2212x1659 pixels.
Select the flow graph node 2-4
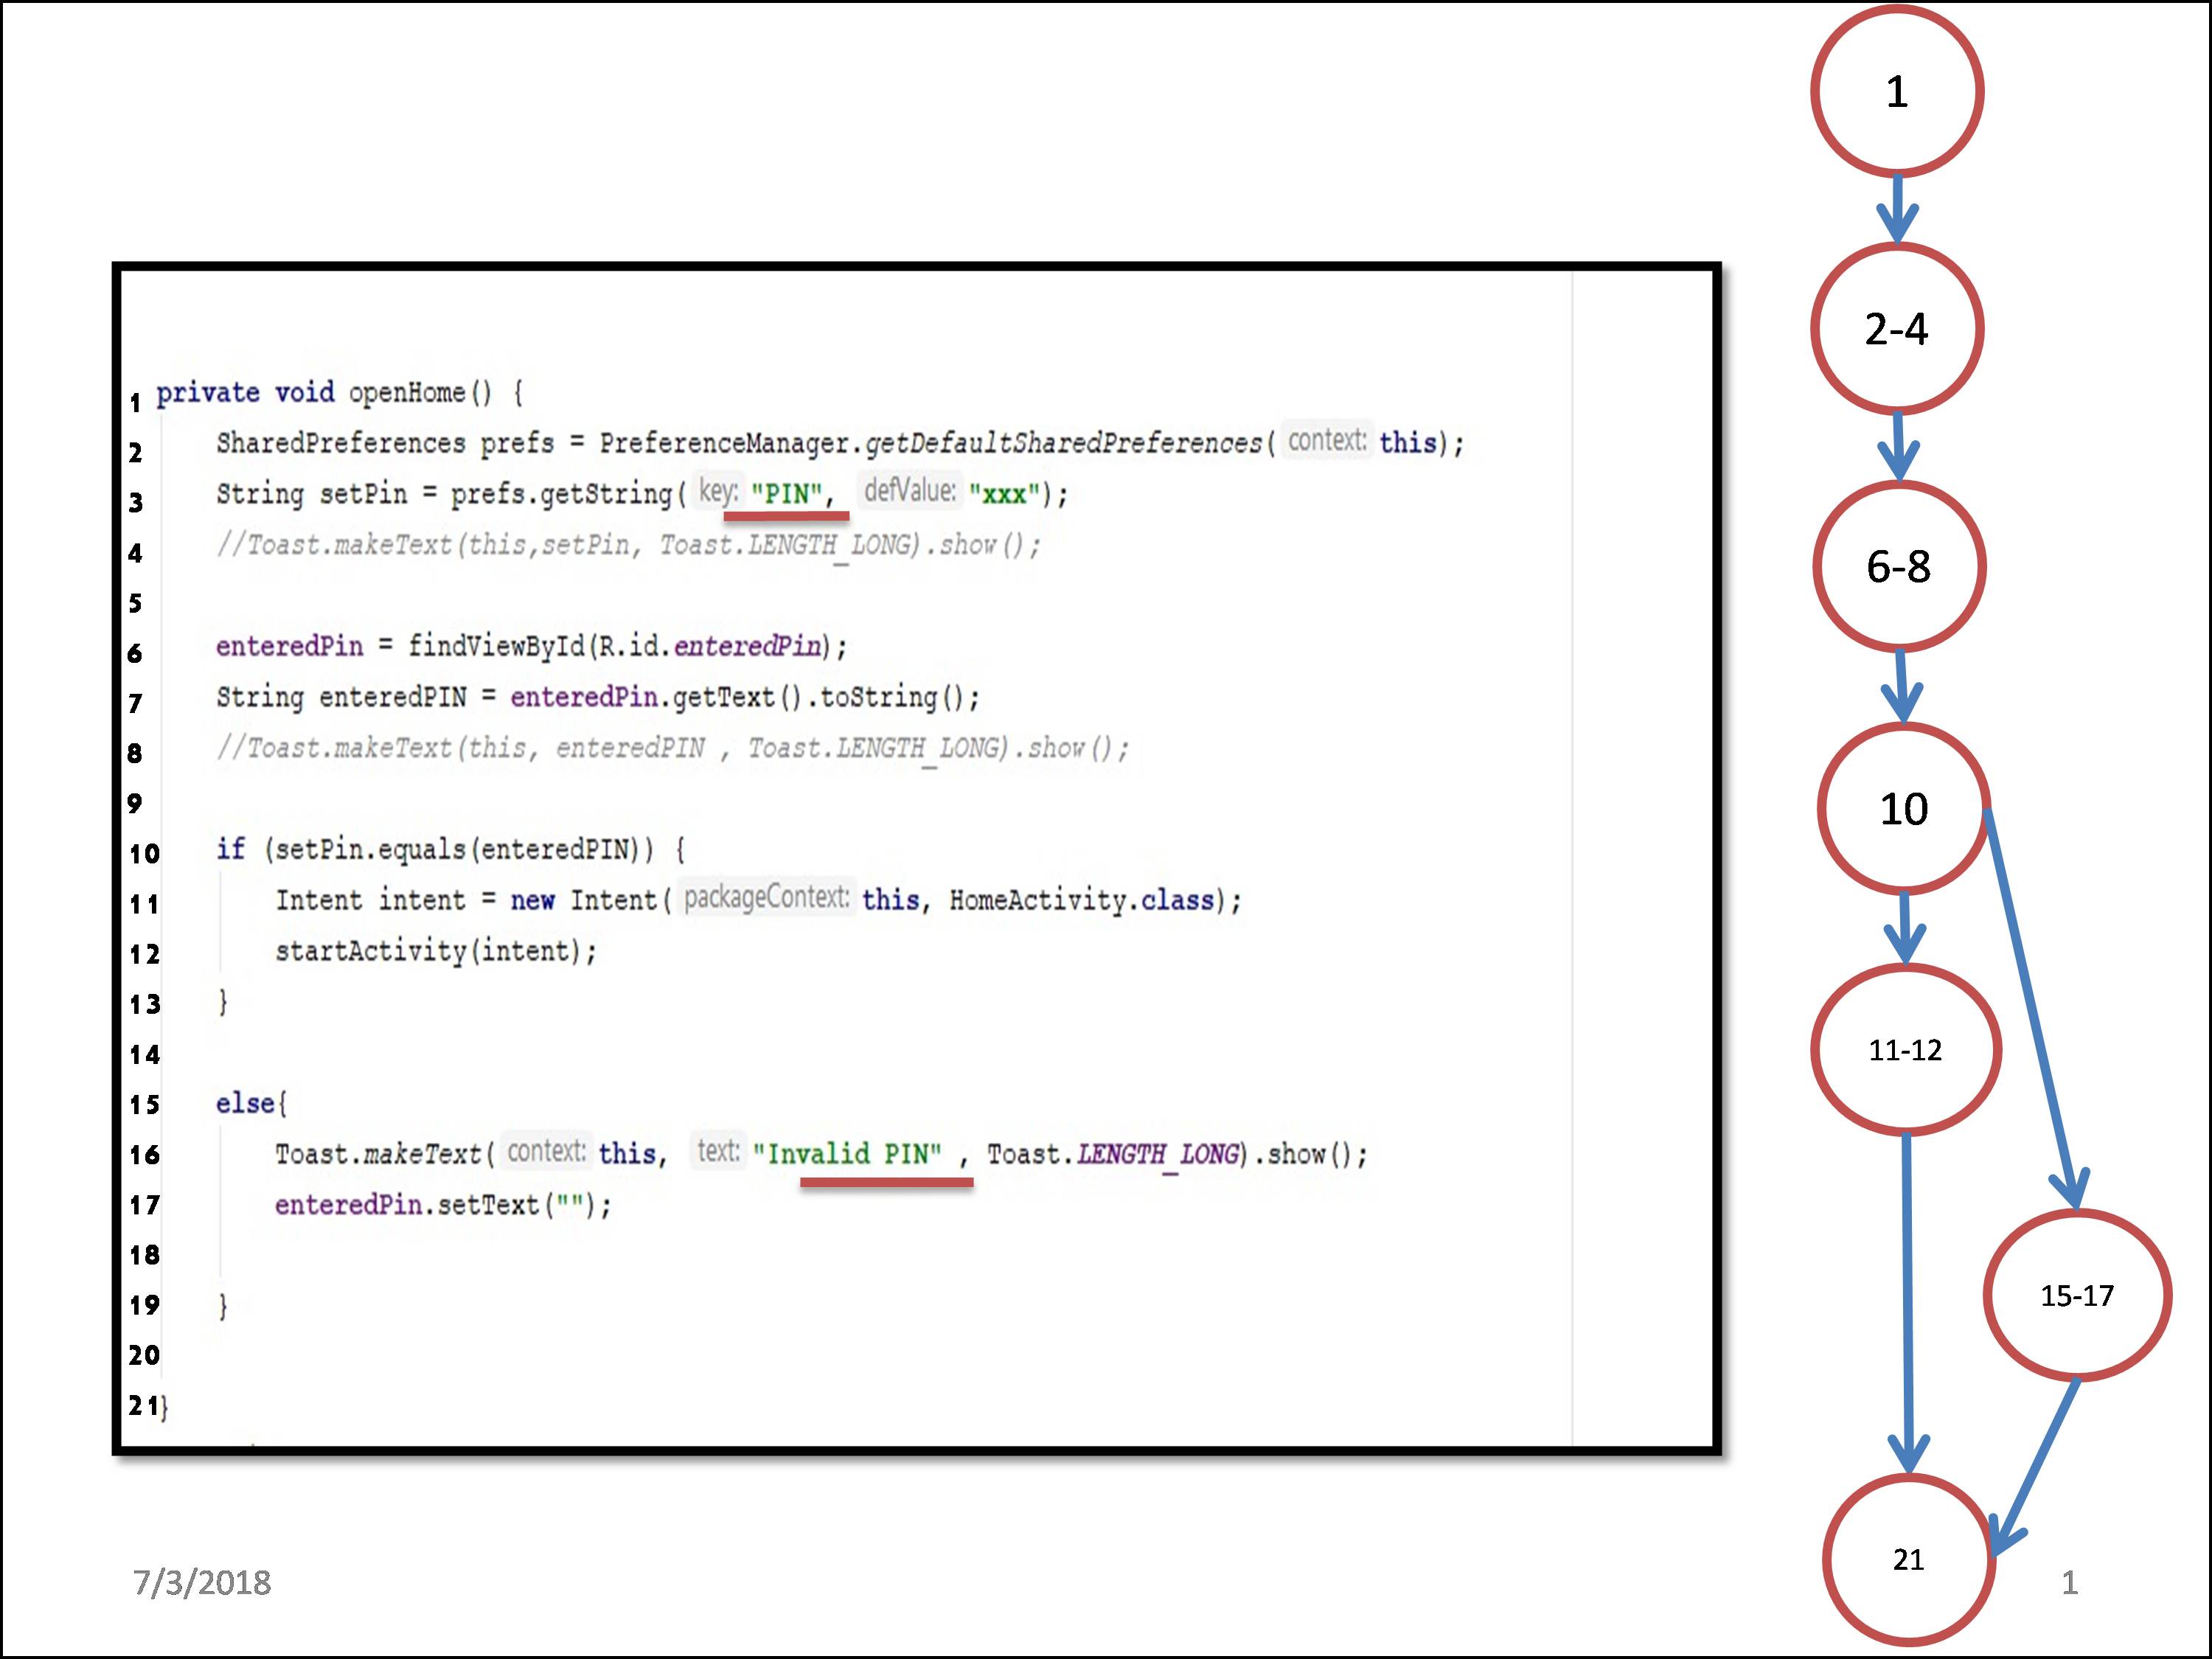point(1896,328)
